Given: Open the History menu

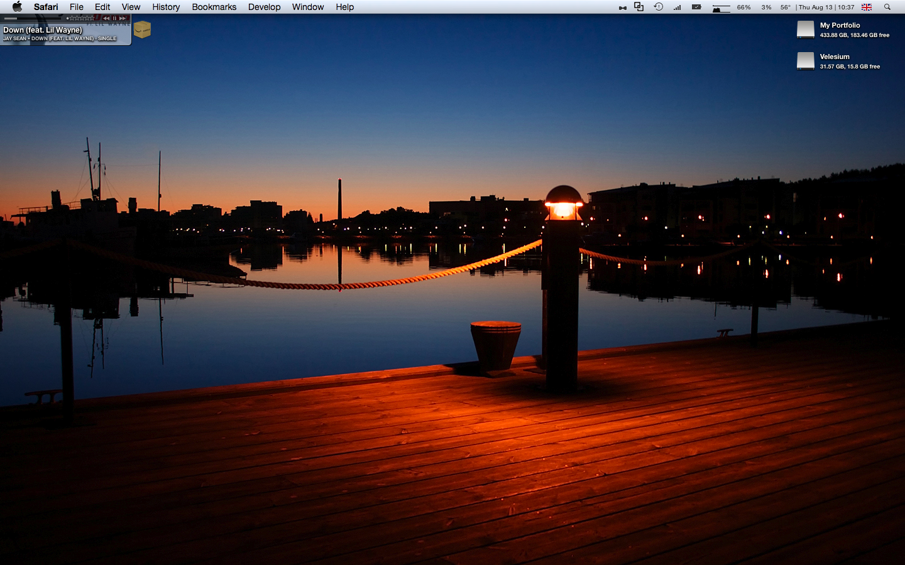Looking at the screenshot, I should pos(166,7).
